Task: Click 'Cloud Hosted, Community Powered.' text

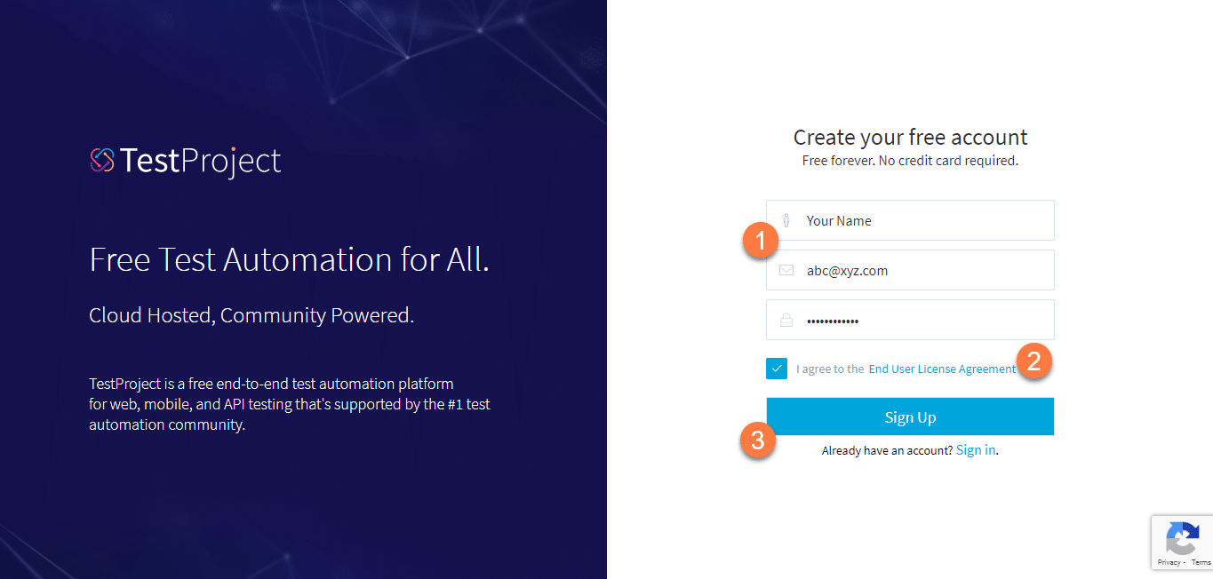Action: pos(251,315)
